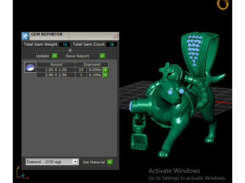Screen dimensions: 245x183
Task: Click the 0.09tw weight cell
Action: (x=95, y=70)
